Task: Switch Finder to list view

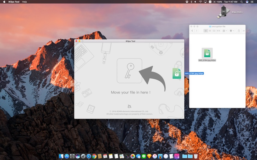Action: (210, 31)
